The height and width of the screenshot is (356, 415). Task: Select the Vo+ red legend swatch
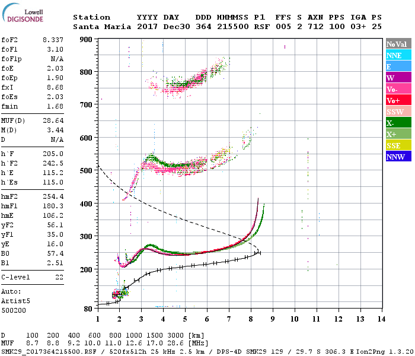tap(398, 100)
